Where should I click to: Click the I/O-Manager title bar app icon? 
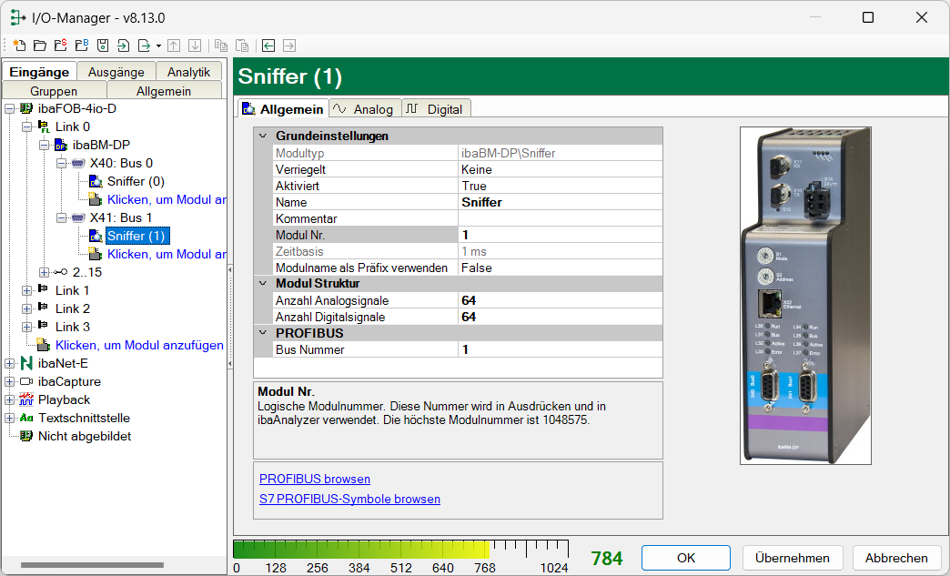point(17,17)
